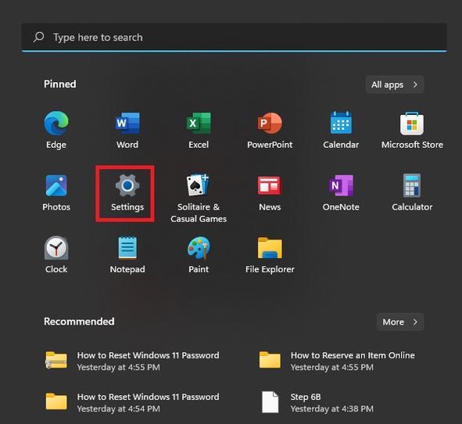Screen dimensions: 462x424
Task: Start PowerPoint from pinned apps
Action: pos(270,130)
